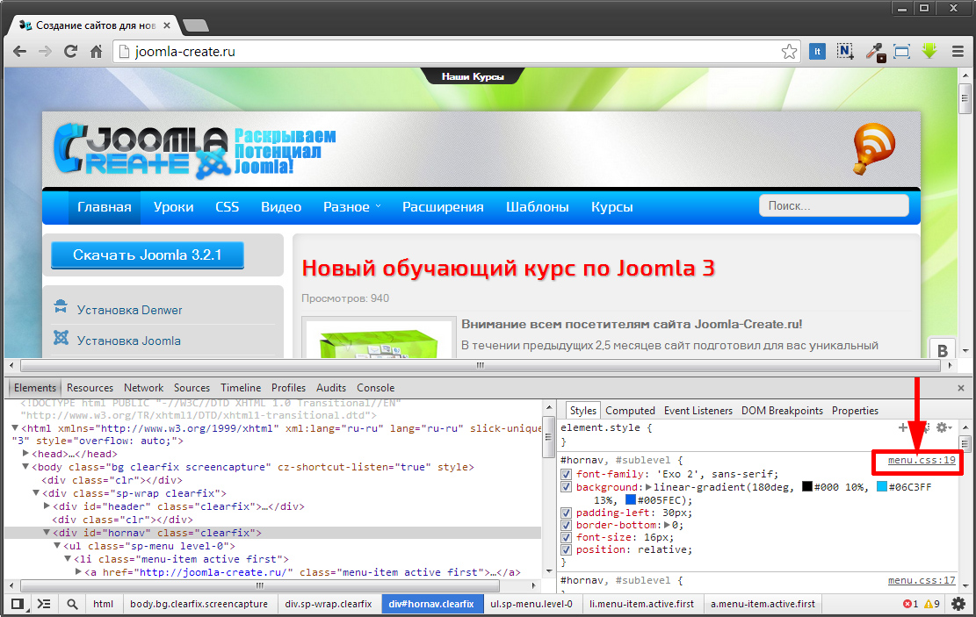Uncheck the padding-left property

click(567, 513)
